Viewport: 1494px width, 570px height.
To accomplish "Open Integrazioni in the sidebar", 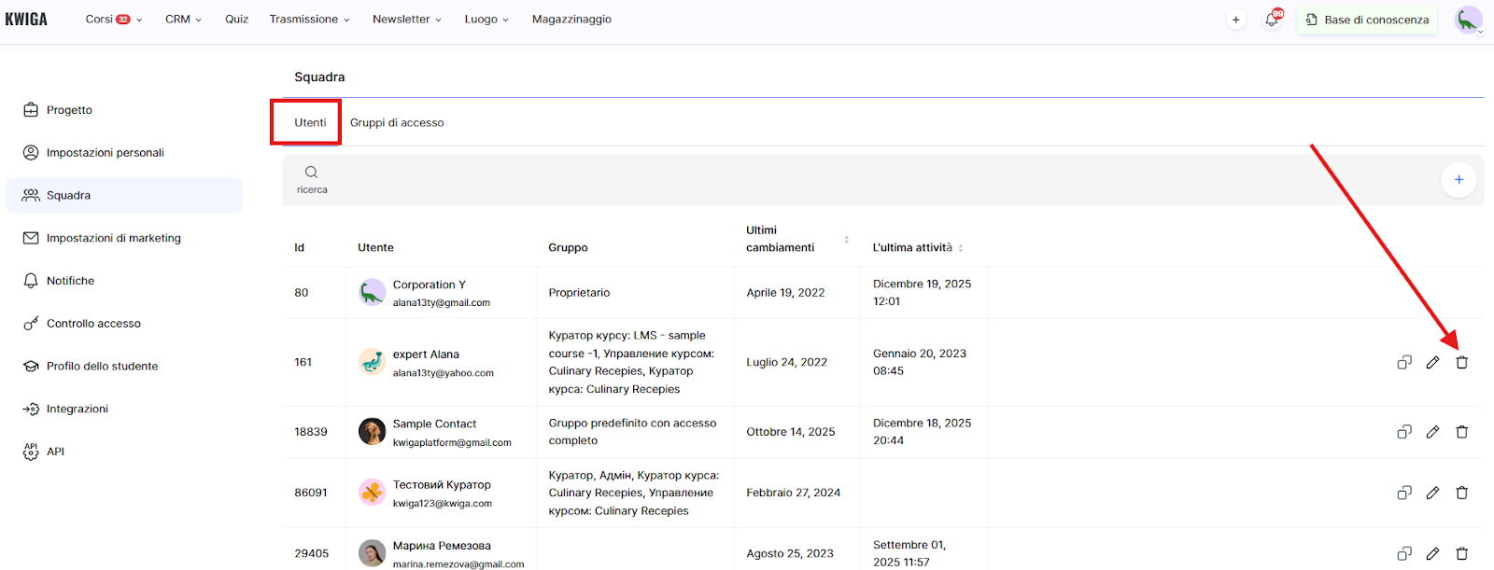I will [77, 409].
